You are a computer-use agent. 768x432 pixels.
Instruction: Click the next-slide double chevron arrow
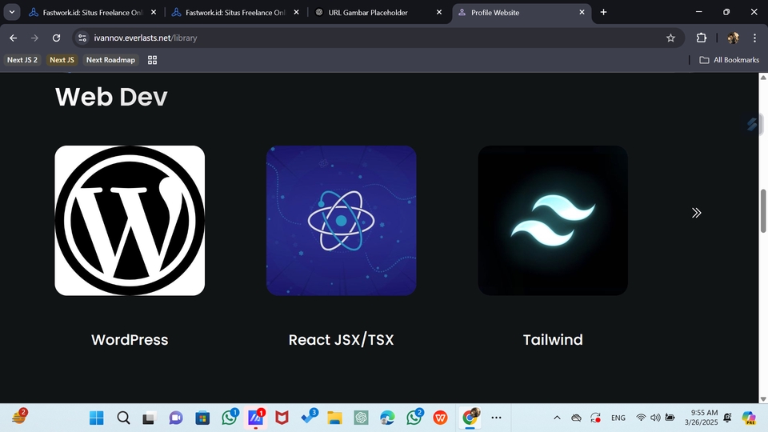point(696,213)
